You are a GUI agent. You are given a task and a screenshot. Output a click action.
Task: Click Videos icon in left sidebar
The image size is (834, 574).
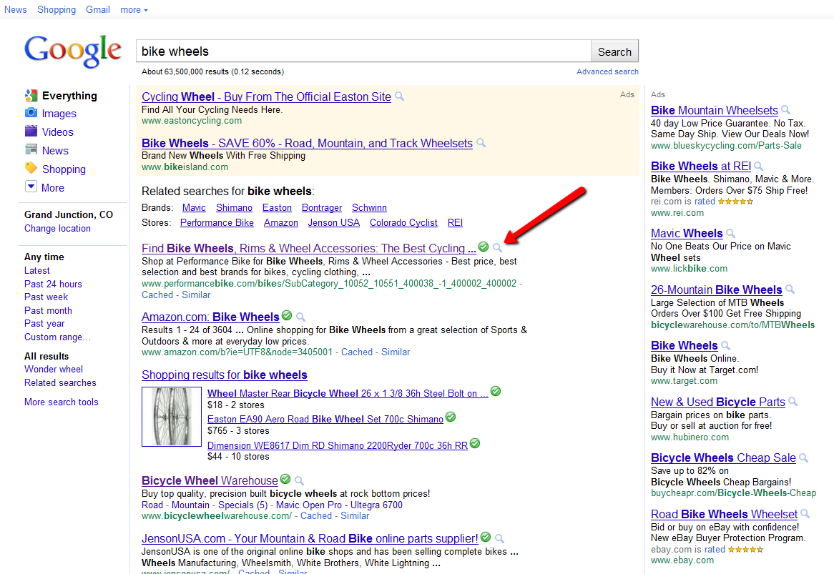pos(31,132)
